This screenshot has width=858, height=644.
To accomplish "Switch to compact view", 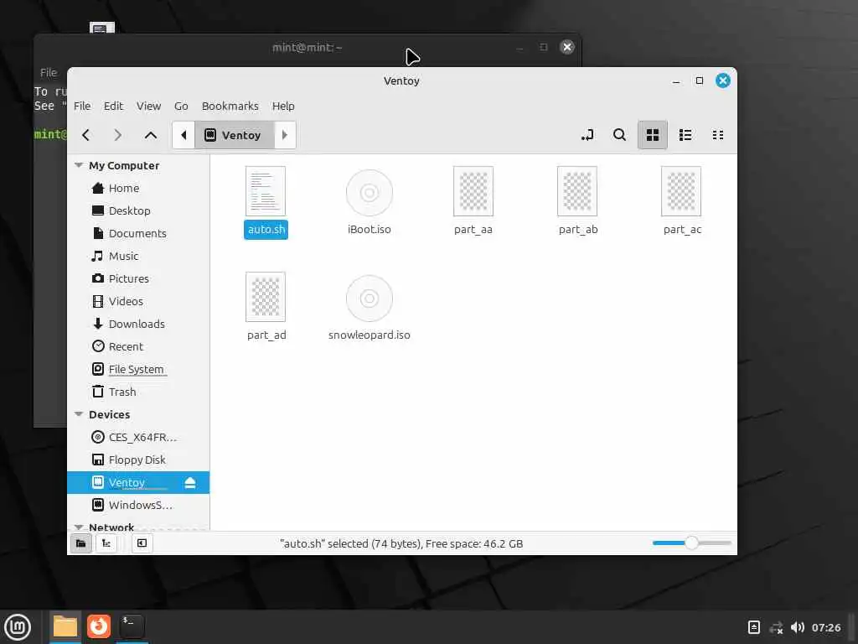I will (x=718, y=135).
